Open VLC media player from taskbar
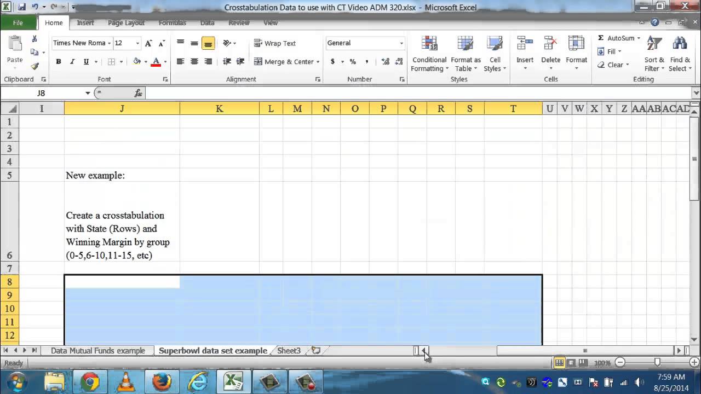The width and height of the screenshot is (701, 394). tap(126, 381)
